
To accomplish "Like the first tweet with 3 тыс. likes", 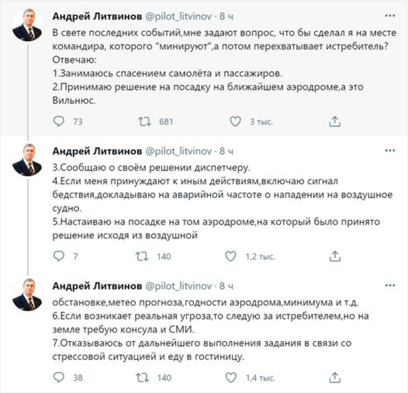I will (x=235, y=121).
